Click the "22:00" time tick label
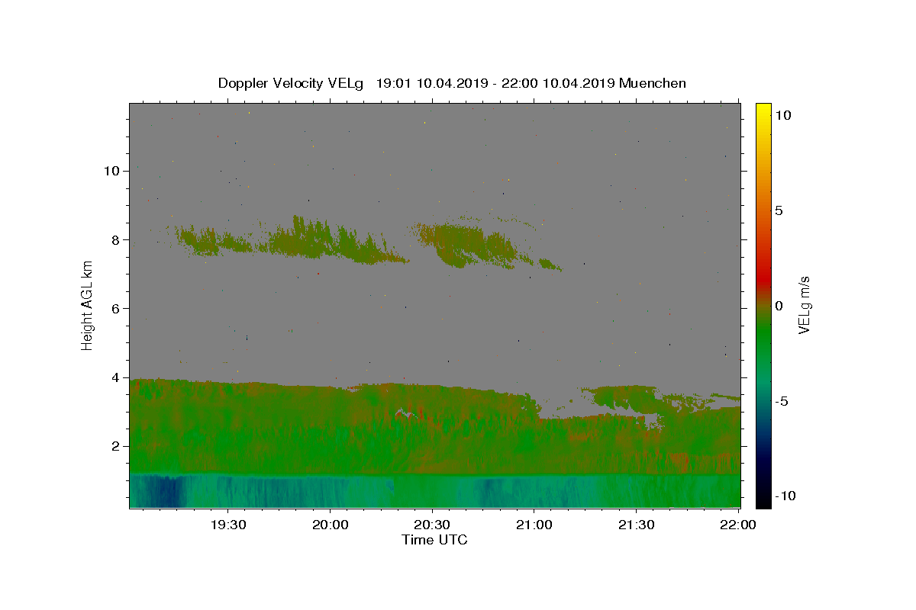Screen dimensions: 916x610 [x=739, y=525]
